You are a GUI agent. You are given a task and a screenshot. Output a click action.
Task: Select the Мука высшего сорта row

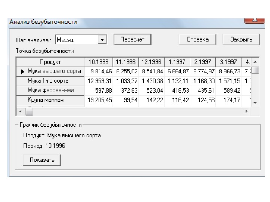tap(54, 71)
